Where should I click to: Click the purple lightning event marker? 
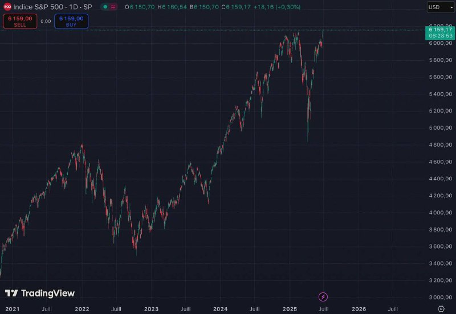pyautogui.click(x=323, y=297)
